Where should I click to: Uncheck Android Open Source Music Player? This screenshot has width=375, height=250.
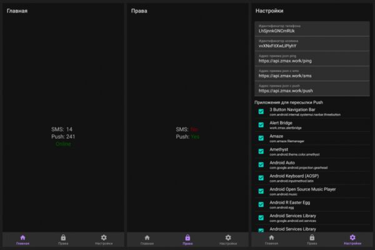coord(261,191)
